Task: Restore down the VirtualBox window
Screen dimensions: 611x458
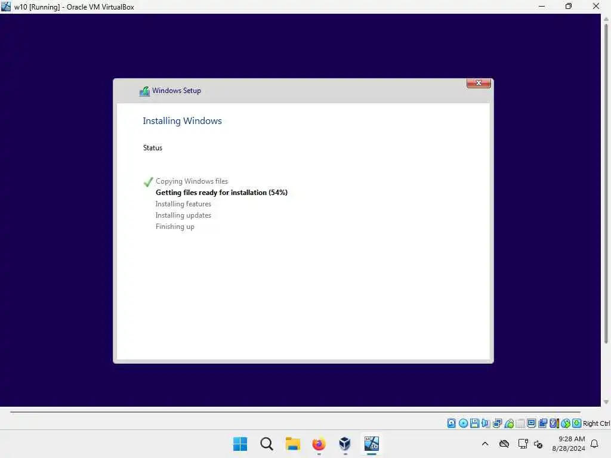Action: [x=569, y=7]
